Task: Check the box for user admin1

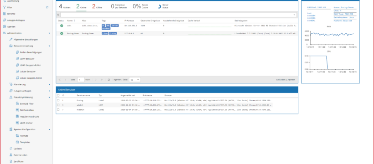Action: point(58,105)
